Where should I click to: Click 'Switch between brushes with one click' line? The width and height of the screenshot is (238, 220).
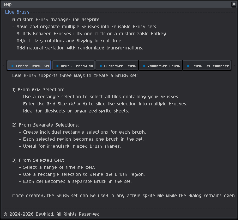90,34
